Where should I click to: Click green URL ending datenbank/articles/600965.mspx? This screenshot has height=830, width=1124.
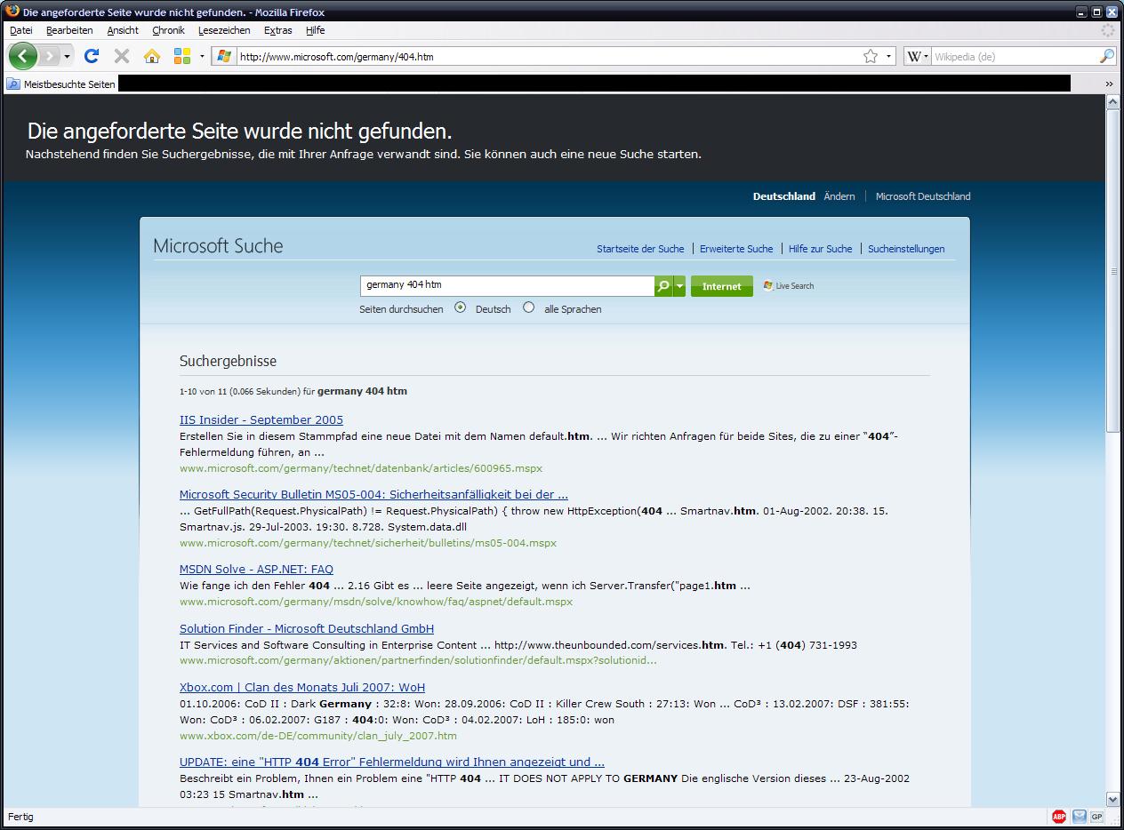click(361, 468)
